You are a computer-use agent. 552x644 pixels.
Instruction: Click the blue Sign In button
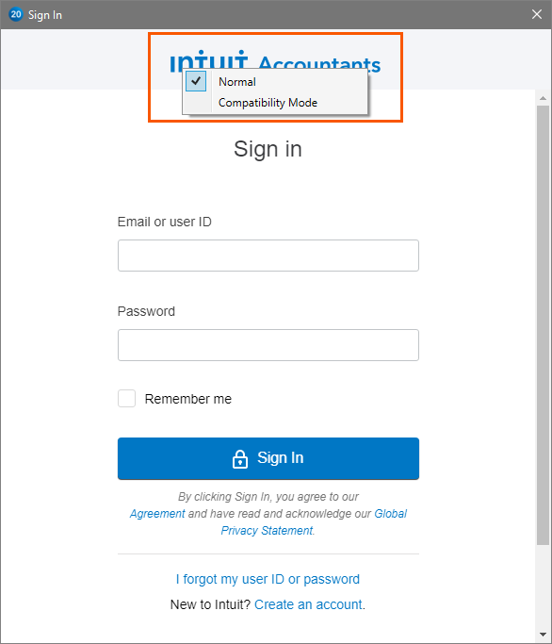click(x=268, y=458)
